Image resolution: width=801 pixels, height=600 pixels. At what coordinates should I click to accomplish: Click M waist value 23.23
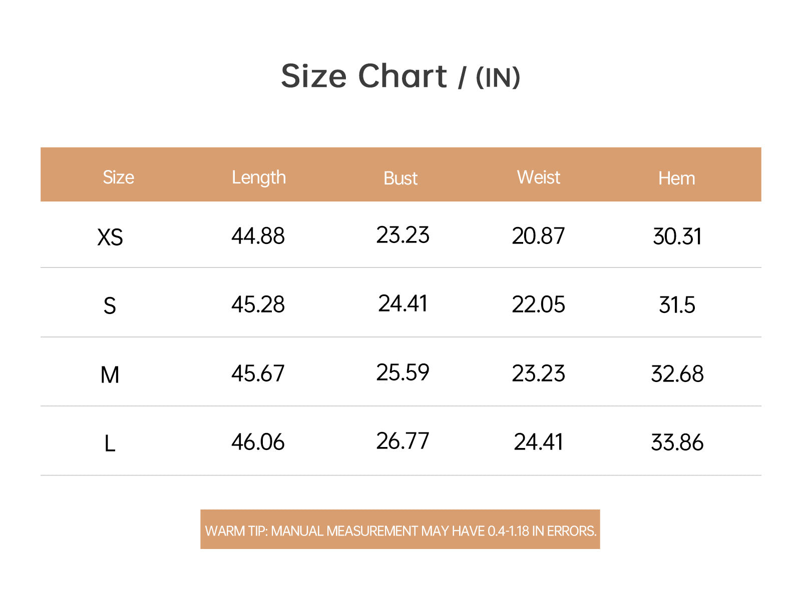pyautogui.click(x=538, y=373)
